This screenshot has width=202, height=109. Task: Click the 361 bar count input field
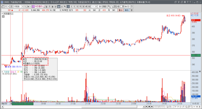pyautogui.click(x=100, y=7)
